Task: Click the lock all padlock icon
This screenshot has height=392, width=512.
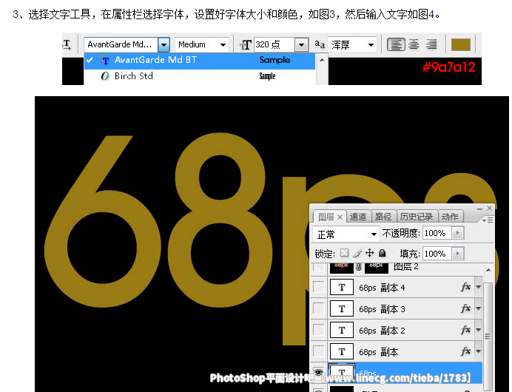Action: pyautogui.click(x=382, y=254)
